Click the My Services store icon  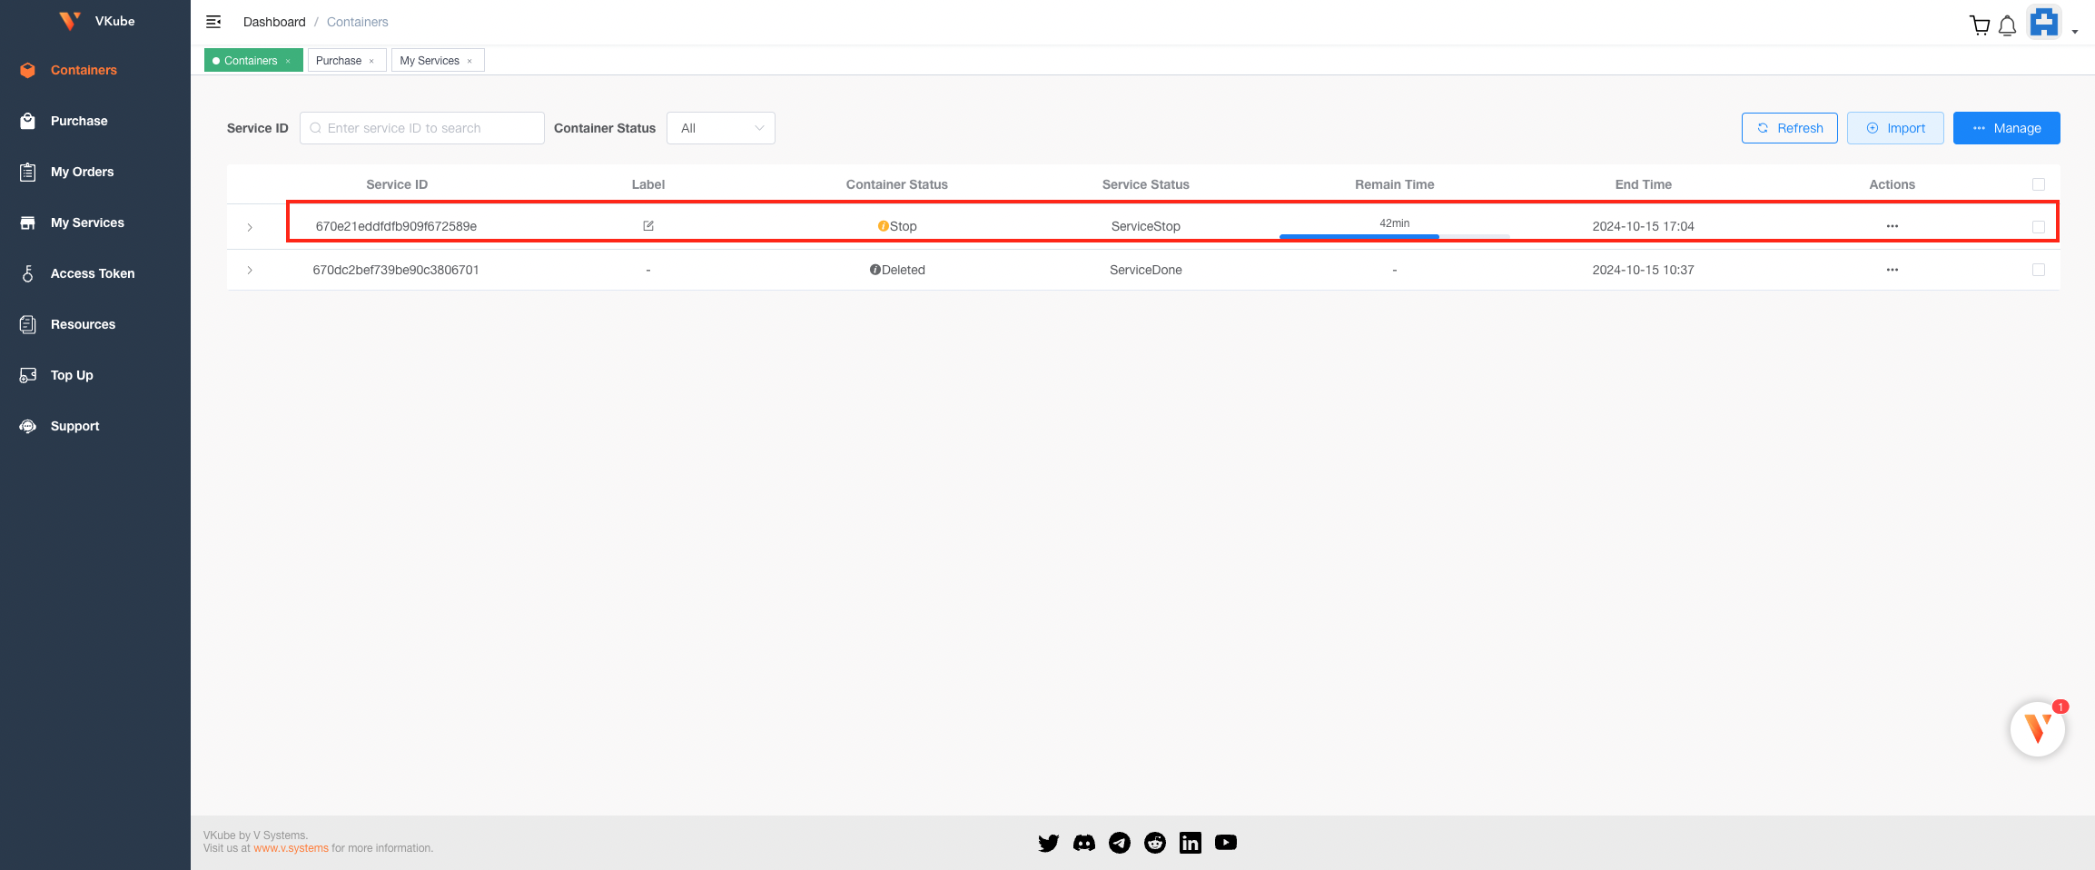pos(28,222)
